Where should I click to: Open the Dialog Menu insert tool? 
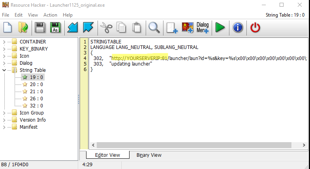(x=203, y=28)
